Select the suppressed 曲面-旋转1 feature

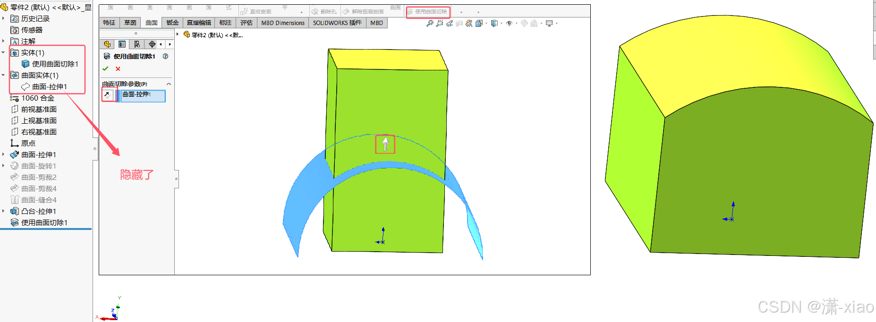pyautogui.click(x=33, y=166)
